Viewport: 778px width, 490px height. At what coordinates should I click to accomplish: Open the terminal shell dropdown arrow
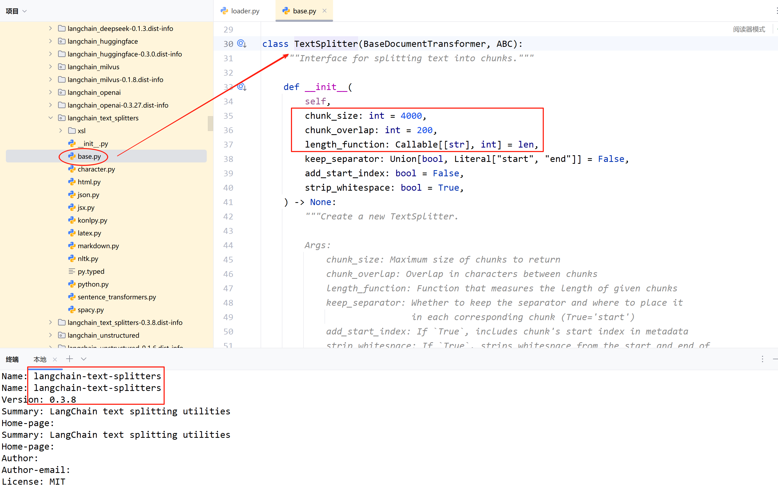[x=84, y=359]
